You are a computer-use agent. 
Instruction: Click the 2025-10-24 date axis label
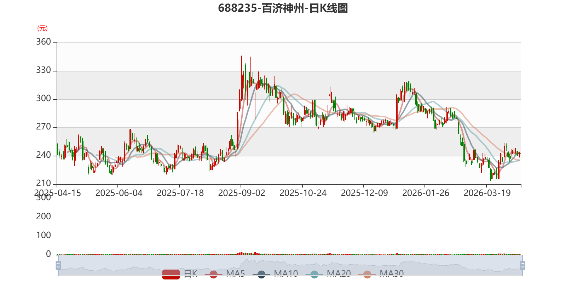tap(303, 193)
